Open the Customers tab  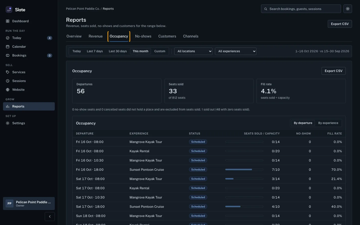coord(167,36)
